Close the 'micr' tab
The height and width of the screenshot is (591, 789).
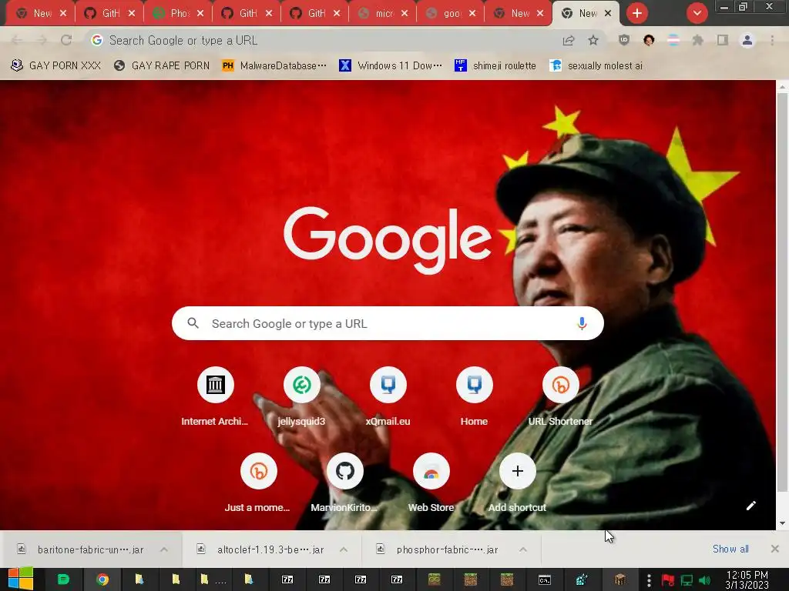(405, 13)
